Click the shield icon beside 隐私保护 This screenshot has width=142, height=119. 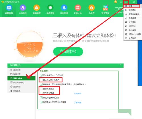pos(126,30)
